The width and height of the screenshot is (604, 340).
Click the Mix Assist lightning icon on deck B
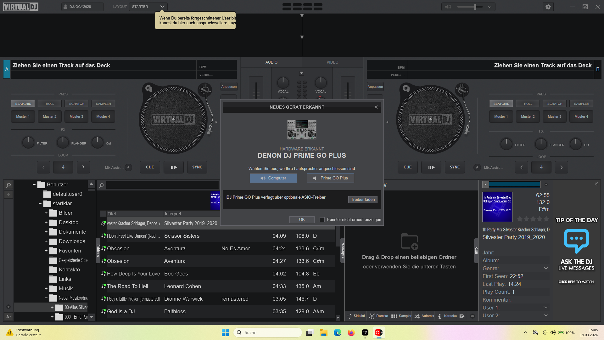click(x=477, y=167)
